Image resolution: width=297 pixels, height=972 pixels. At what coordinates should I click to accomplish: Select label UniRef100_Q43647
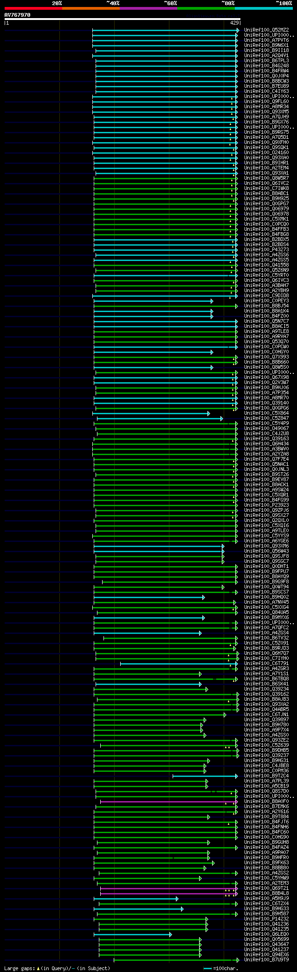point(266,945)
